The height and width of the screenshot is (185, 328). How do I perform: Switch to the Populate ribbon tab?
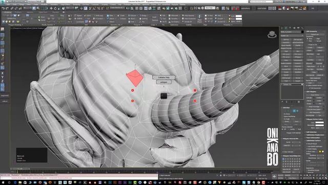pos(55,12)
